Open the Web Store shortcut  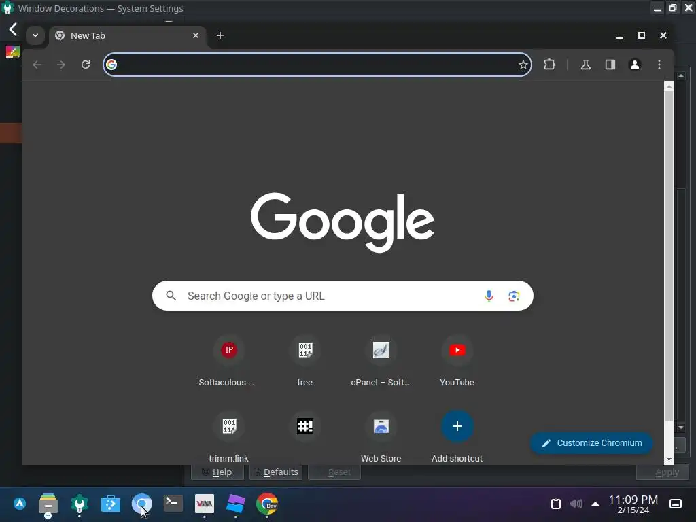(381, 437)
